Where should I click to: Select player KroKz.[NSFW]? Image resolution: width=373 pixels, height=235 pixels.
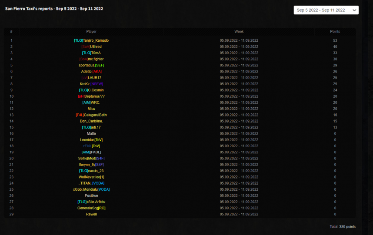[x=91, y=84]
